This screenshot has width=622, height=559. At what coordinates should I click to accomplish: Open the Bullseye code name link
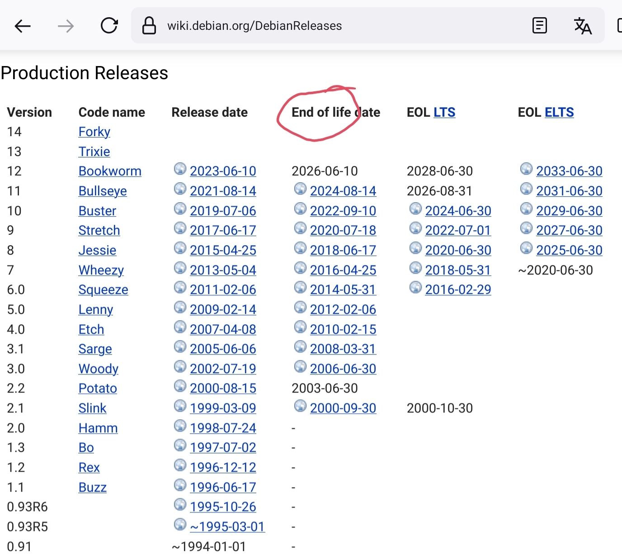103,191
